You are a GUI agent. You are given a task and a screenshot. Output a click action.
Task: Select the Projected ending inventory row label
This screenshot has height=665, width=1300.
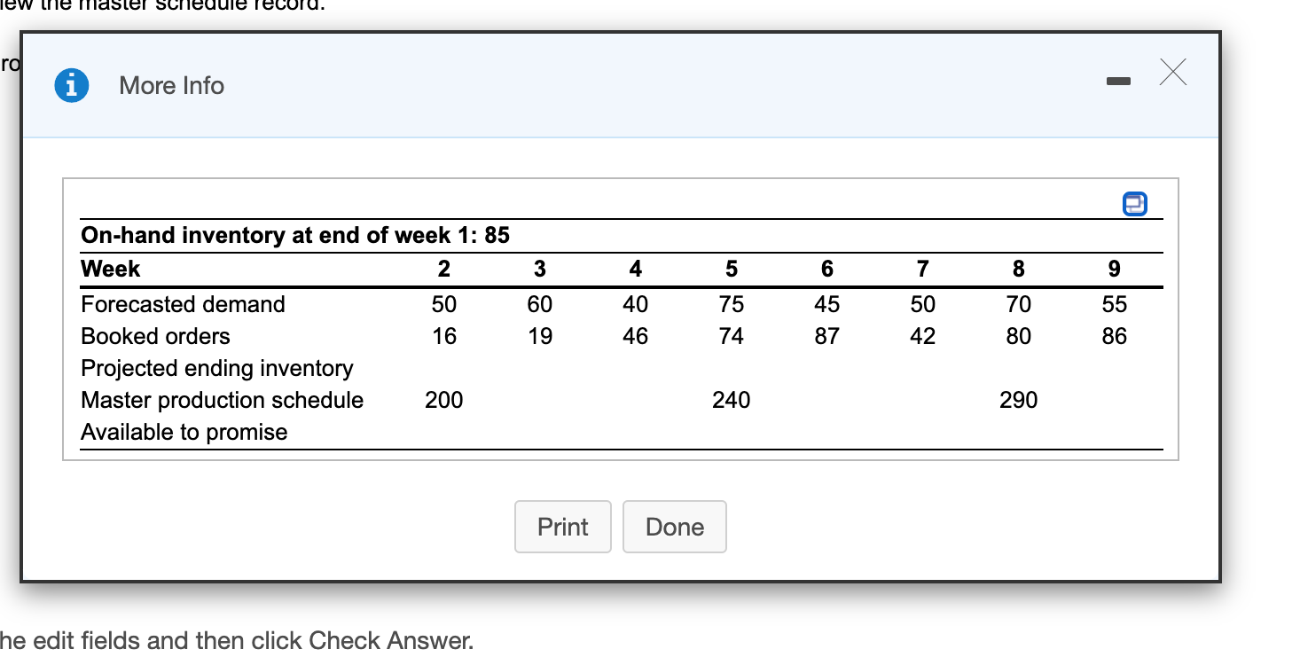[216, 368]
